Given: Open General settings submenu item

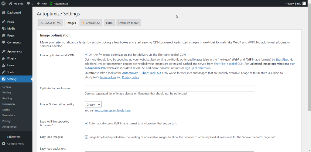Looking at the screenshot, I should (x=7, y=87).
